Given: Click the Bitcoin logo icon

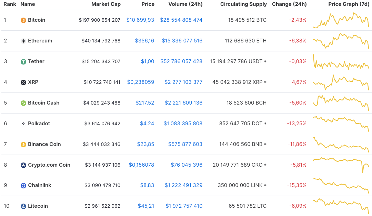Looking at the screenshot, I should [x=23, y=20].
